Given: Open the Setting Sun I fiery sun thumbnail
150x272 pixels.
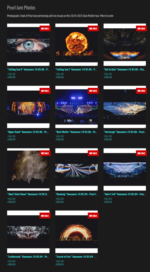Looking at the screenshot, I should [x=76, y=45].
